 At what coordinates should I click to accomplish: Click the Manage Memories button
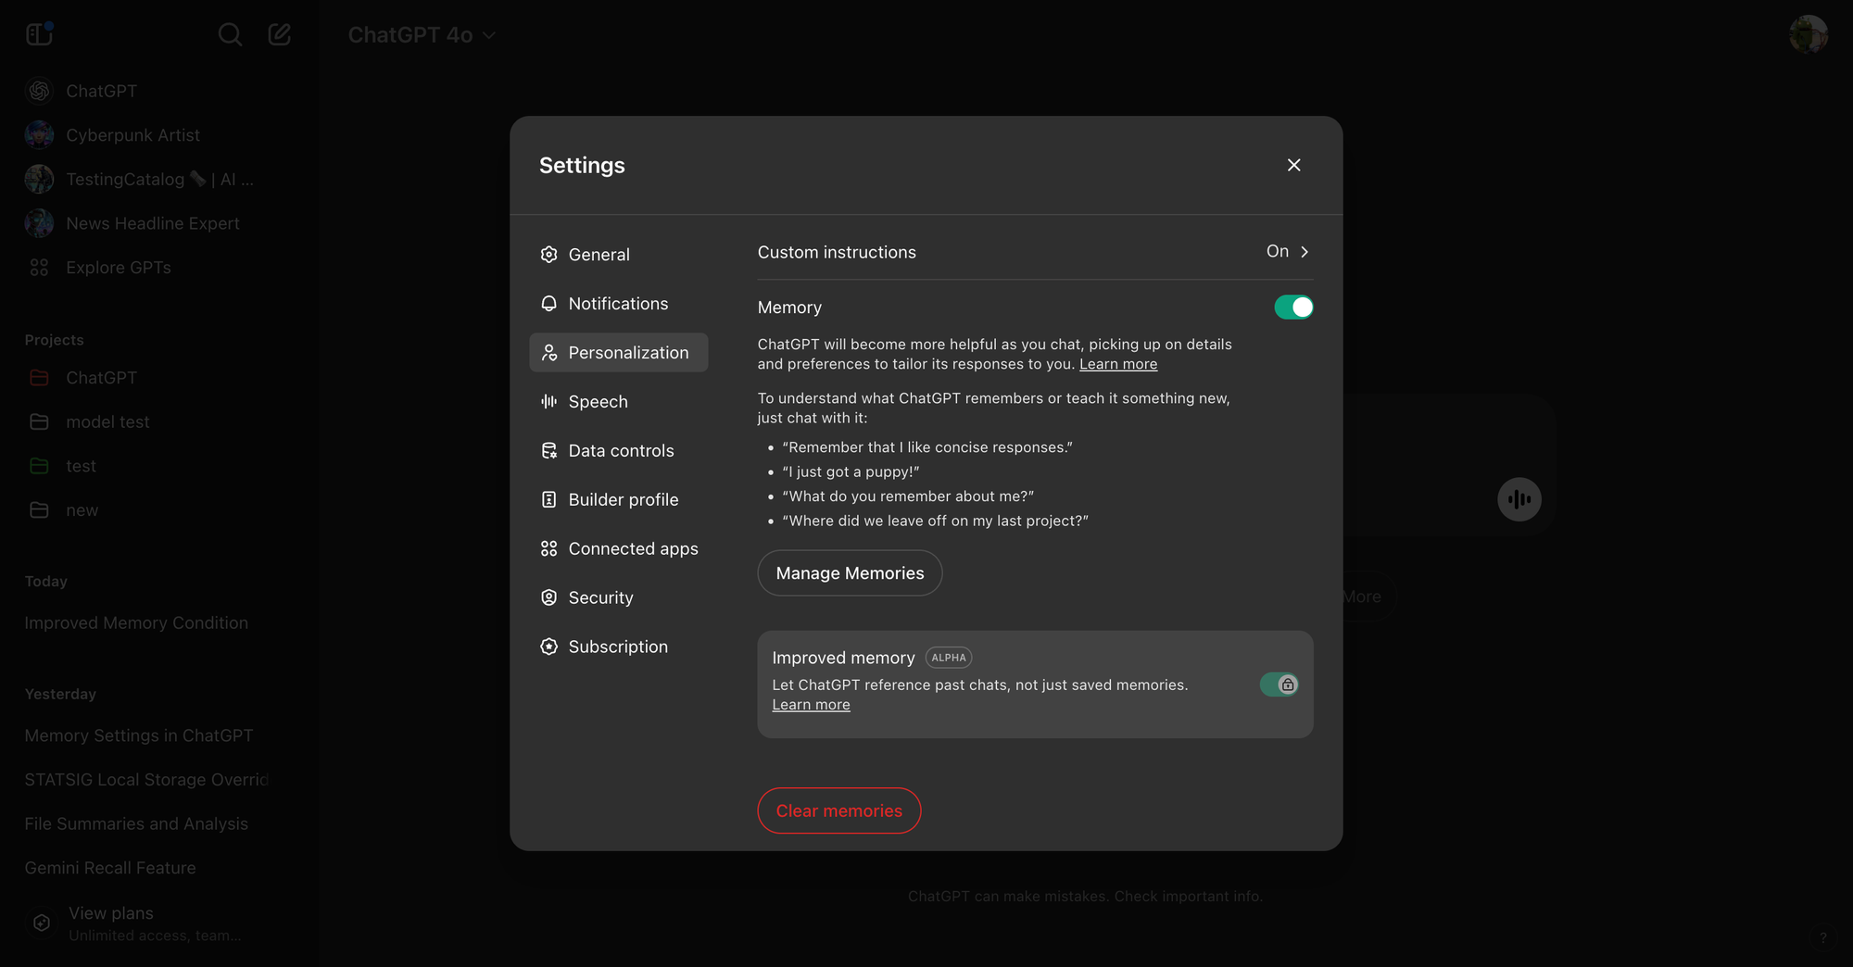point(849,572)
